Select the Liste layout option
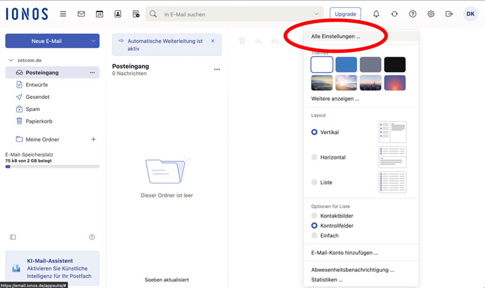 tap(314, 183)
